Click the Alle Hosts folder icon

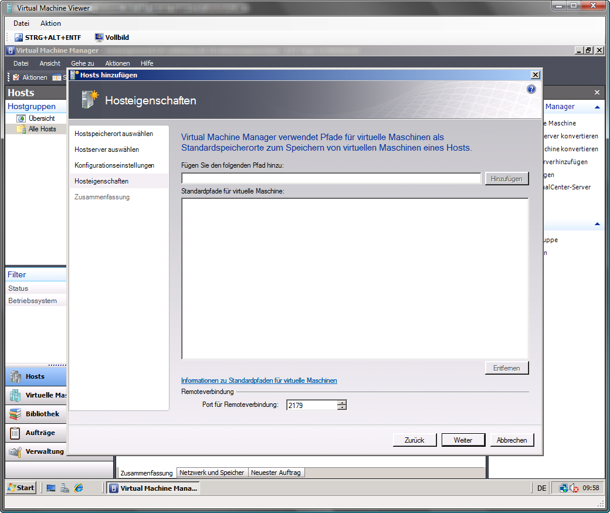[21, 129]
